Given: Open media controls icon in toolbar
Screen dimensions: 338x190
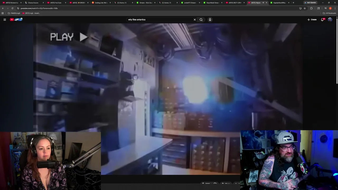Looking at the screenshot, I should click(325, 8).
